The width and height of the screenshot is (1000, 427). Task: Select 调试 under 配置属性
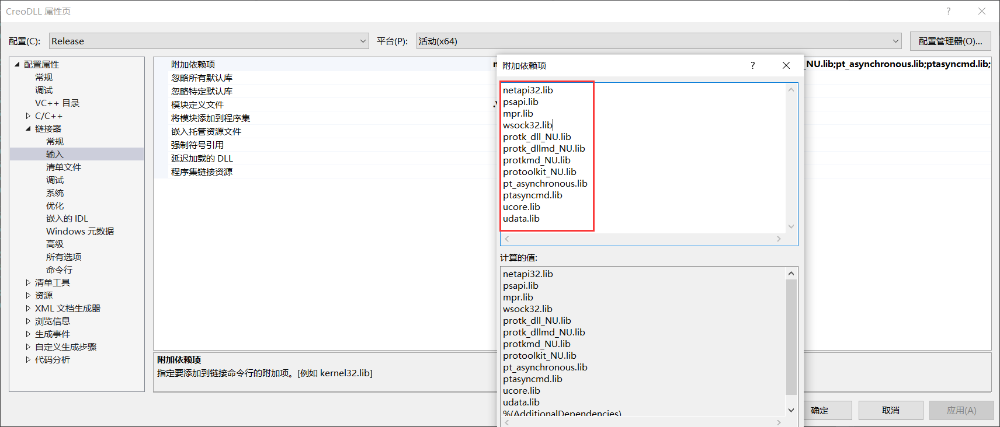point(44,90)
